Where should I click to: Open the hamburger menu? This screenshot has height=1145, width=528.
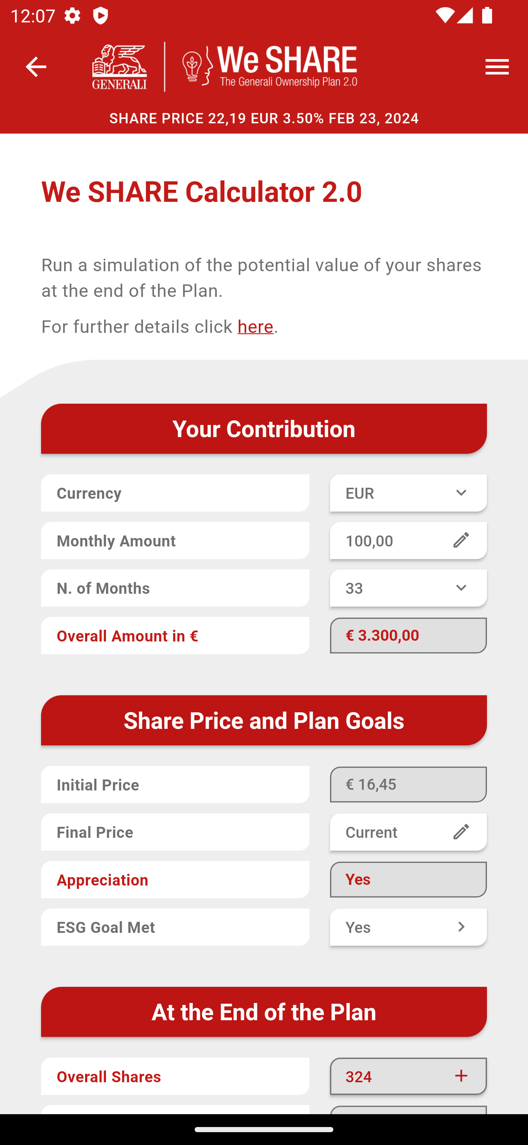497,67
